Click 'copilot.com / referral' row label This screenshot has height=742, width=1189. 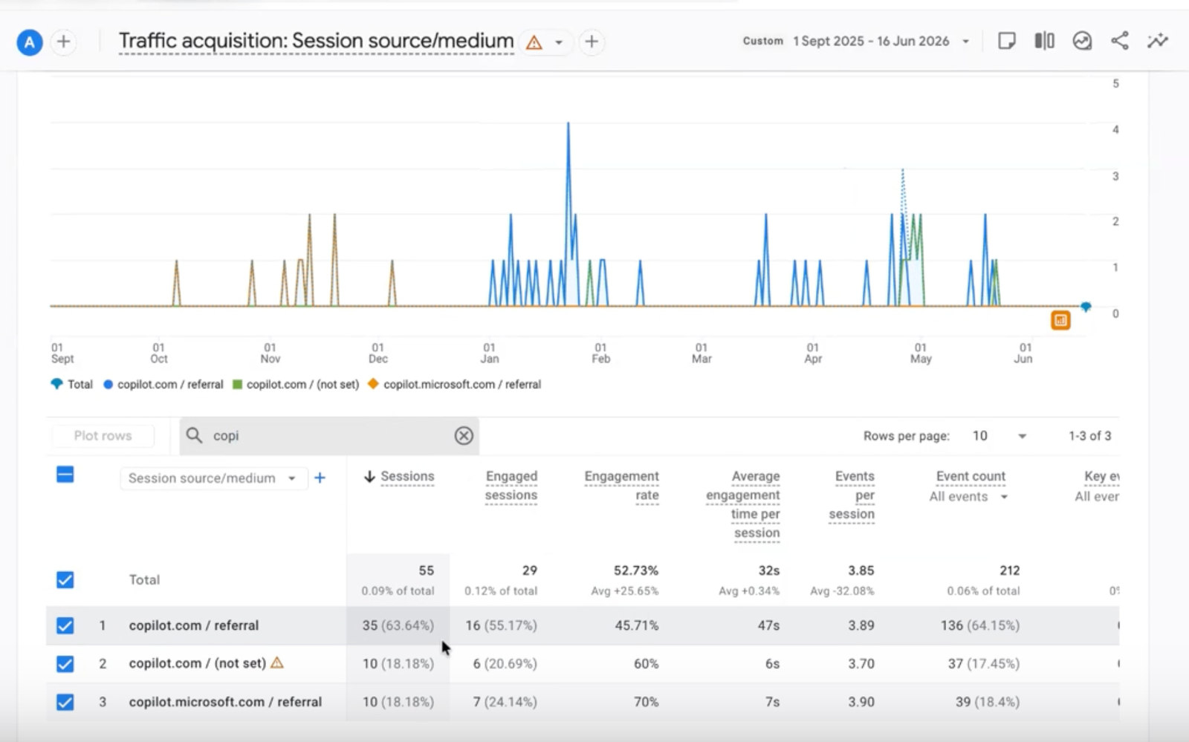point(194,625)
